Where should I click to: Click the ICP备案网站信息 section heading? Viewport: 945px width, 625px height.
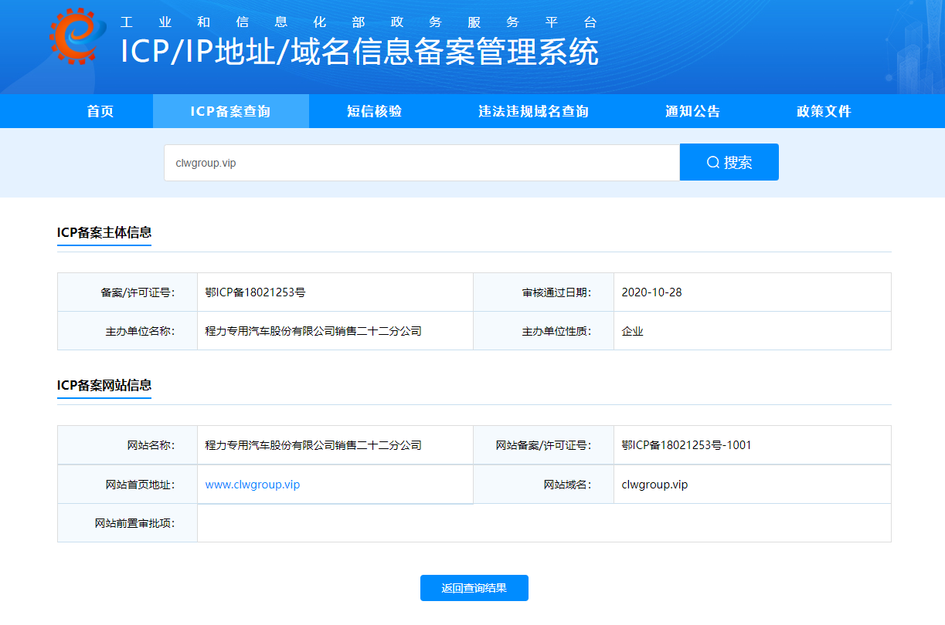[x=104, y=385]
